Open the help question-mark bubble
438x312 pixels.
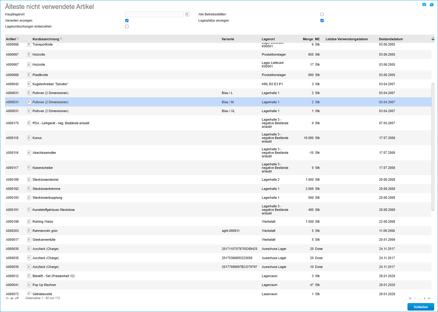click(431, 4)
